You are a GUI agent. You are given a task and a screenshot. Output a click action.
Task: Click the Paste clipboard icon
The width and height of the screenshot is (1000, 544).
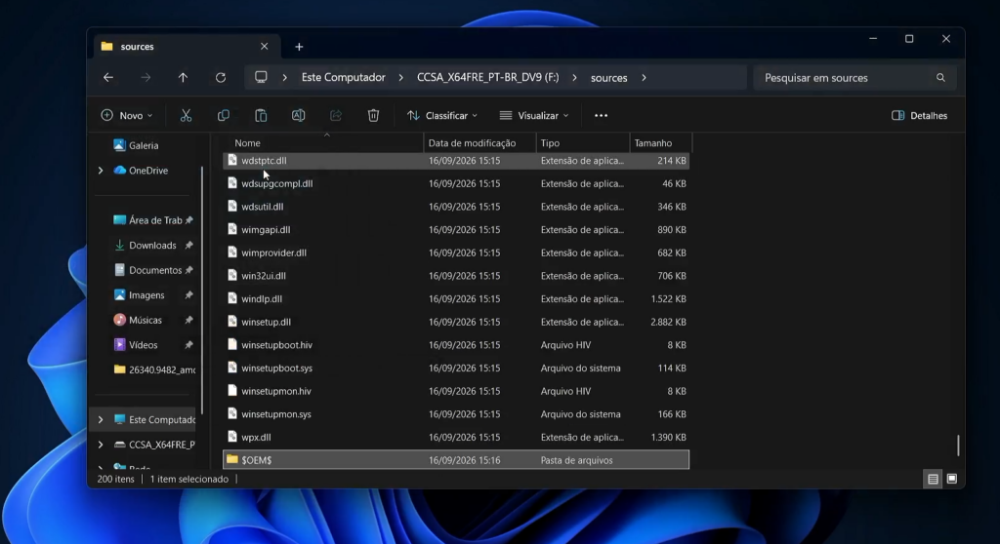pos(261,115)
